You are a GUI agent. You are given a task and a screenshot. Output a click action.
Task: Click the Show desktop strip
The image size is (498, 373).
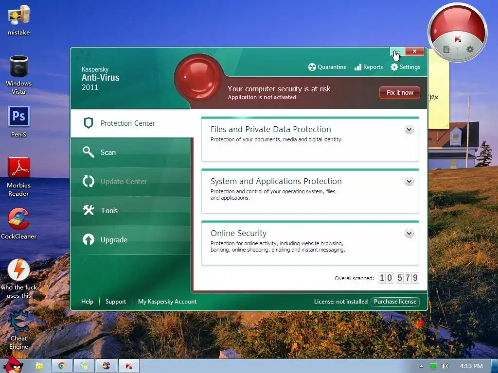494,366
